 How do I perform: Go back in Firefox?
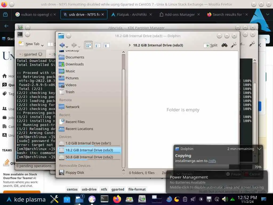6,26
